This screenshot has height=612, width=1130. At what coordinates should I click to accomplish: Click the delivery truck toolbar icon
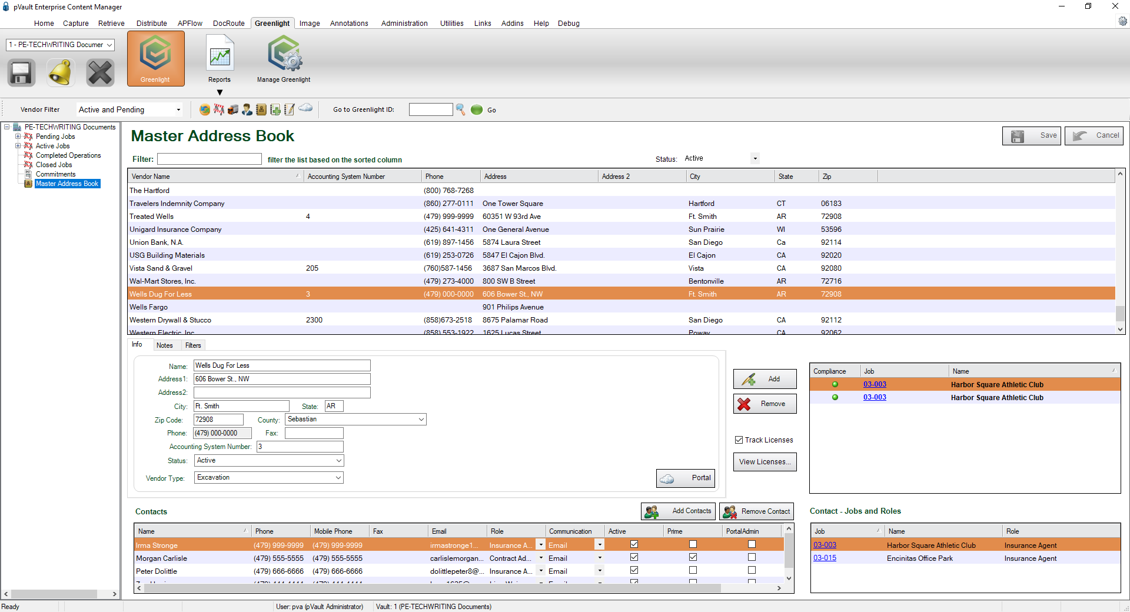[233, 109]
